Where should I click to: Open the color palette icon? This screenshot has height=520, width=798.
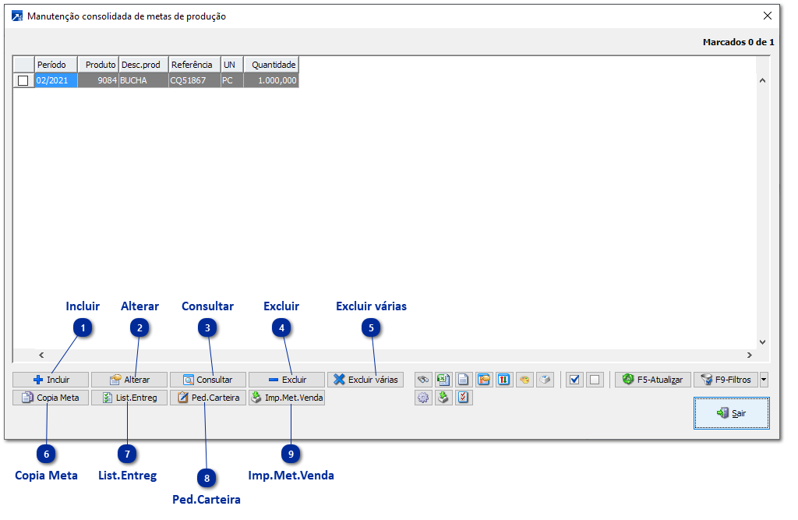[524, 380]
